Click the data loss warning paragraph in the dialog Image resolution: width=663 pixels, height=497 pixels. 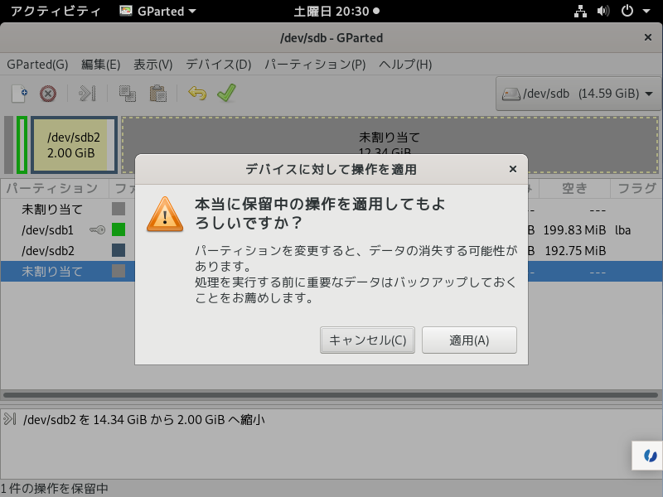click(x=356, y=274)
